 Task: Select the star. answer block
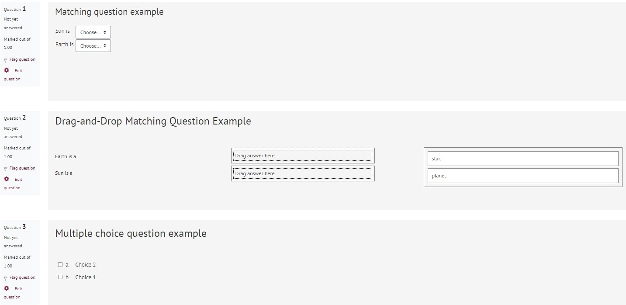click(x=523, y=159)
